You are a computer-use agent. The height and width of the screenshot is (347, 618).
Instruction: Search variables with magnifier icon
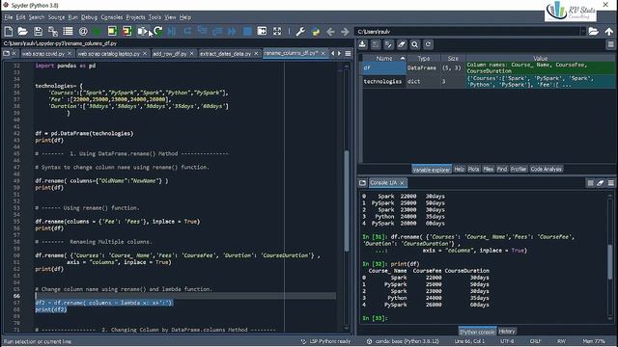414,44
